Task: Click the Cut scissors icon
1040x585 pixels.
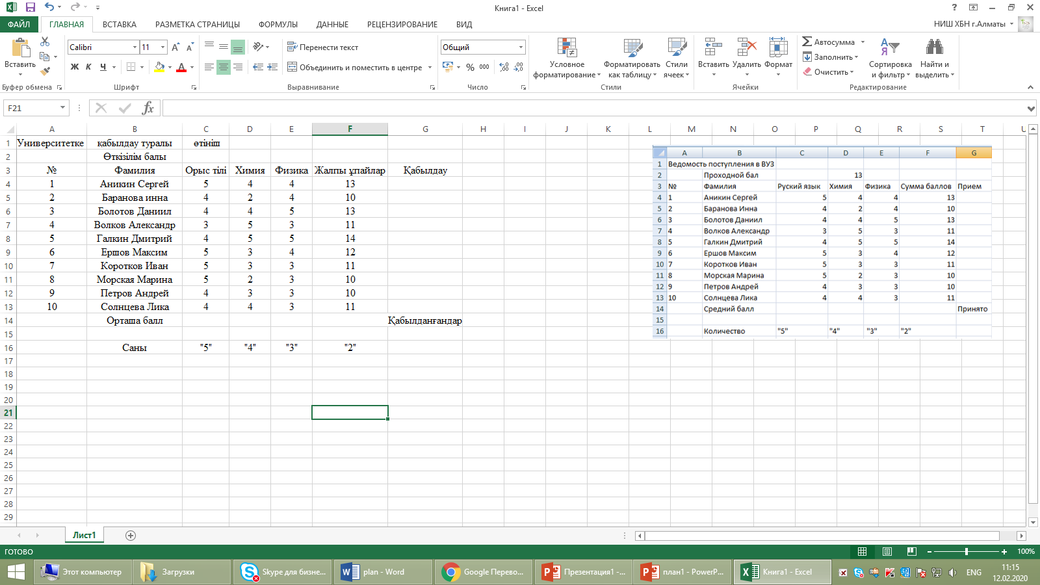Action: click(x=45, y=42)
